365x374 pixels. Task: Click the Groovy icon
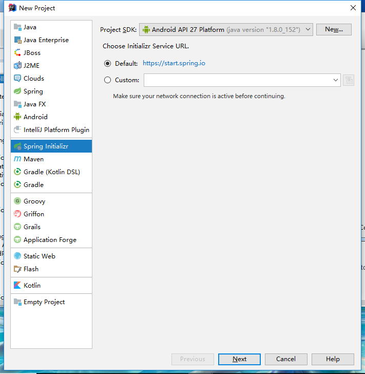pos(17,201)
